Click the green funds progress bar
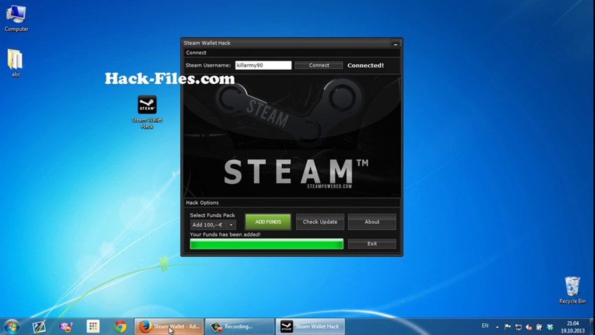 pos(267,244)
